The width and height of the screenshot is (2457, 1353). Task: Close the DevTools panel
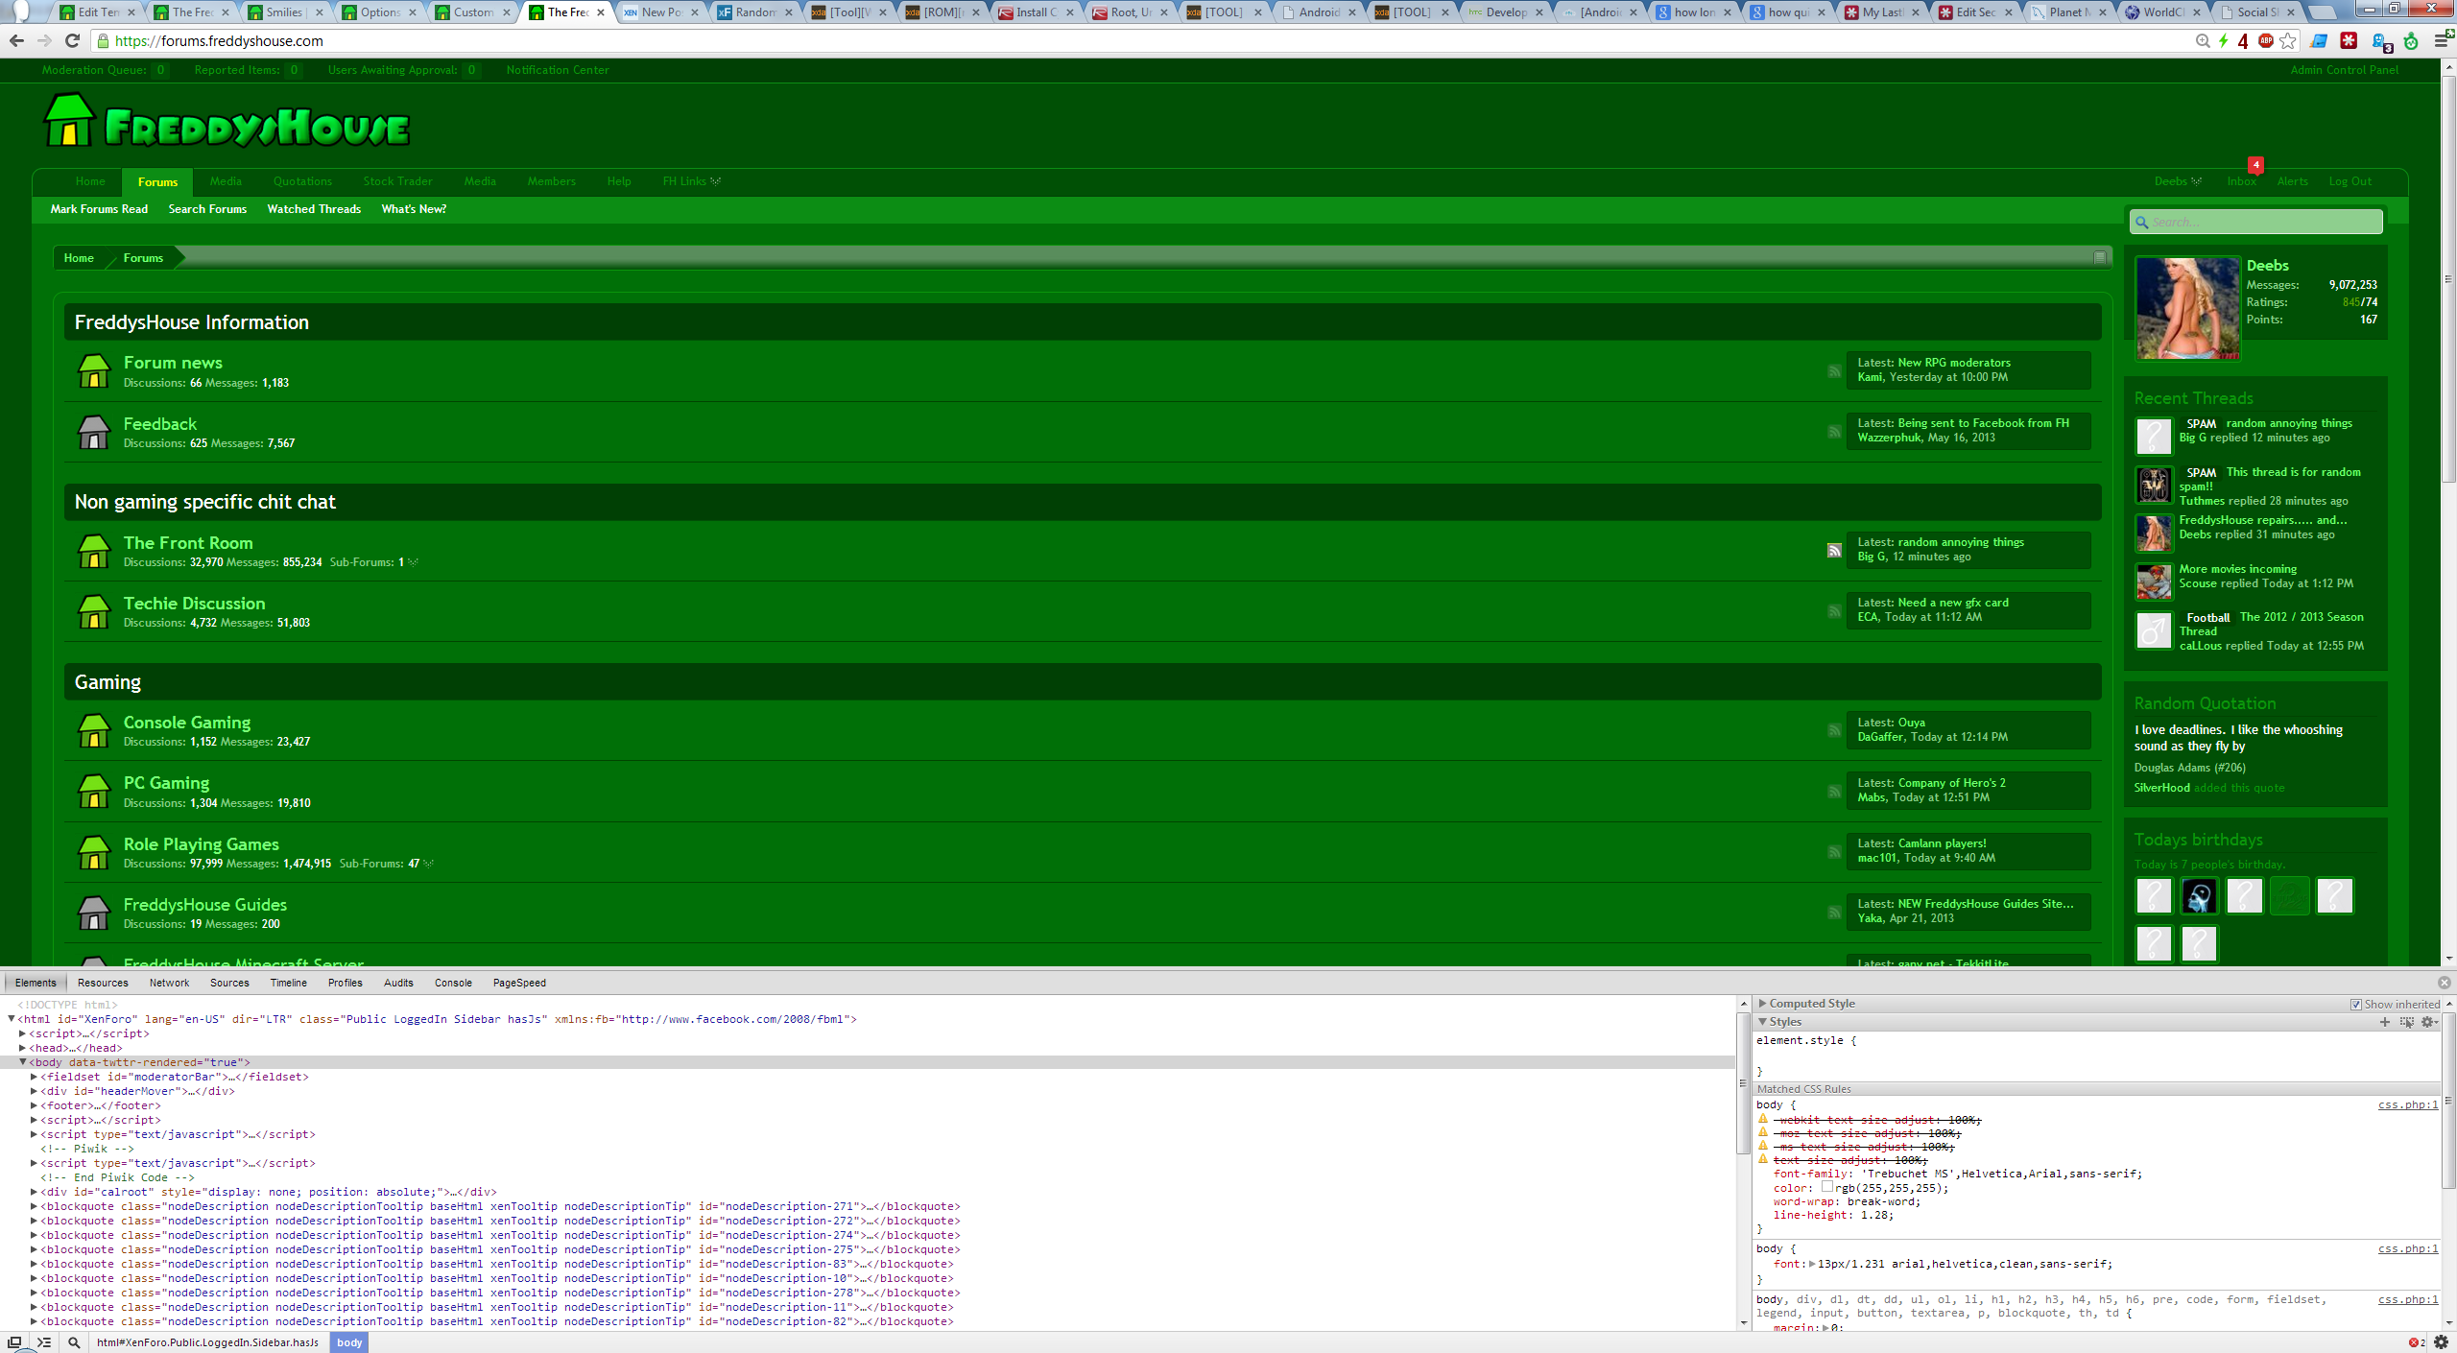[2445, 983]
